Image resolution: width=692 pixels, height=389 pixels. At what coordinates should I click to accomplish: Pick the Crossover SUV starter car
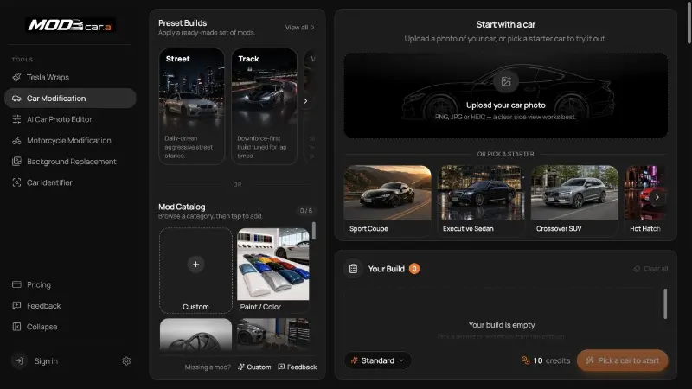point(574,201)
